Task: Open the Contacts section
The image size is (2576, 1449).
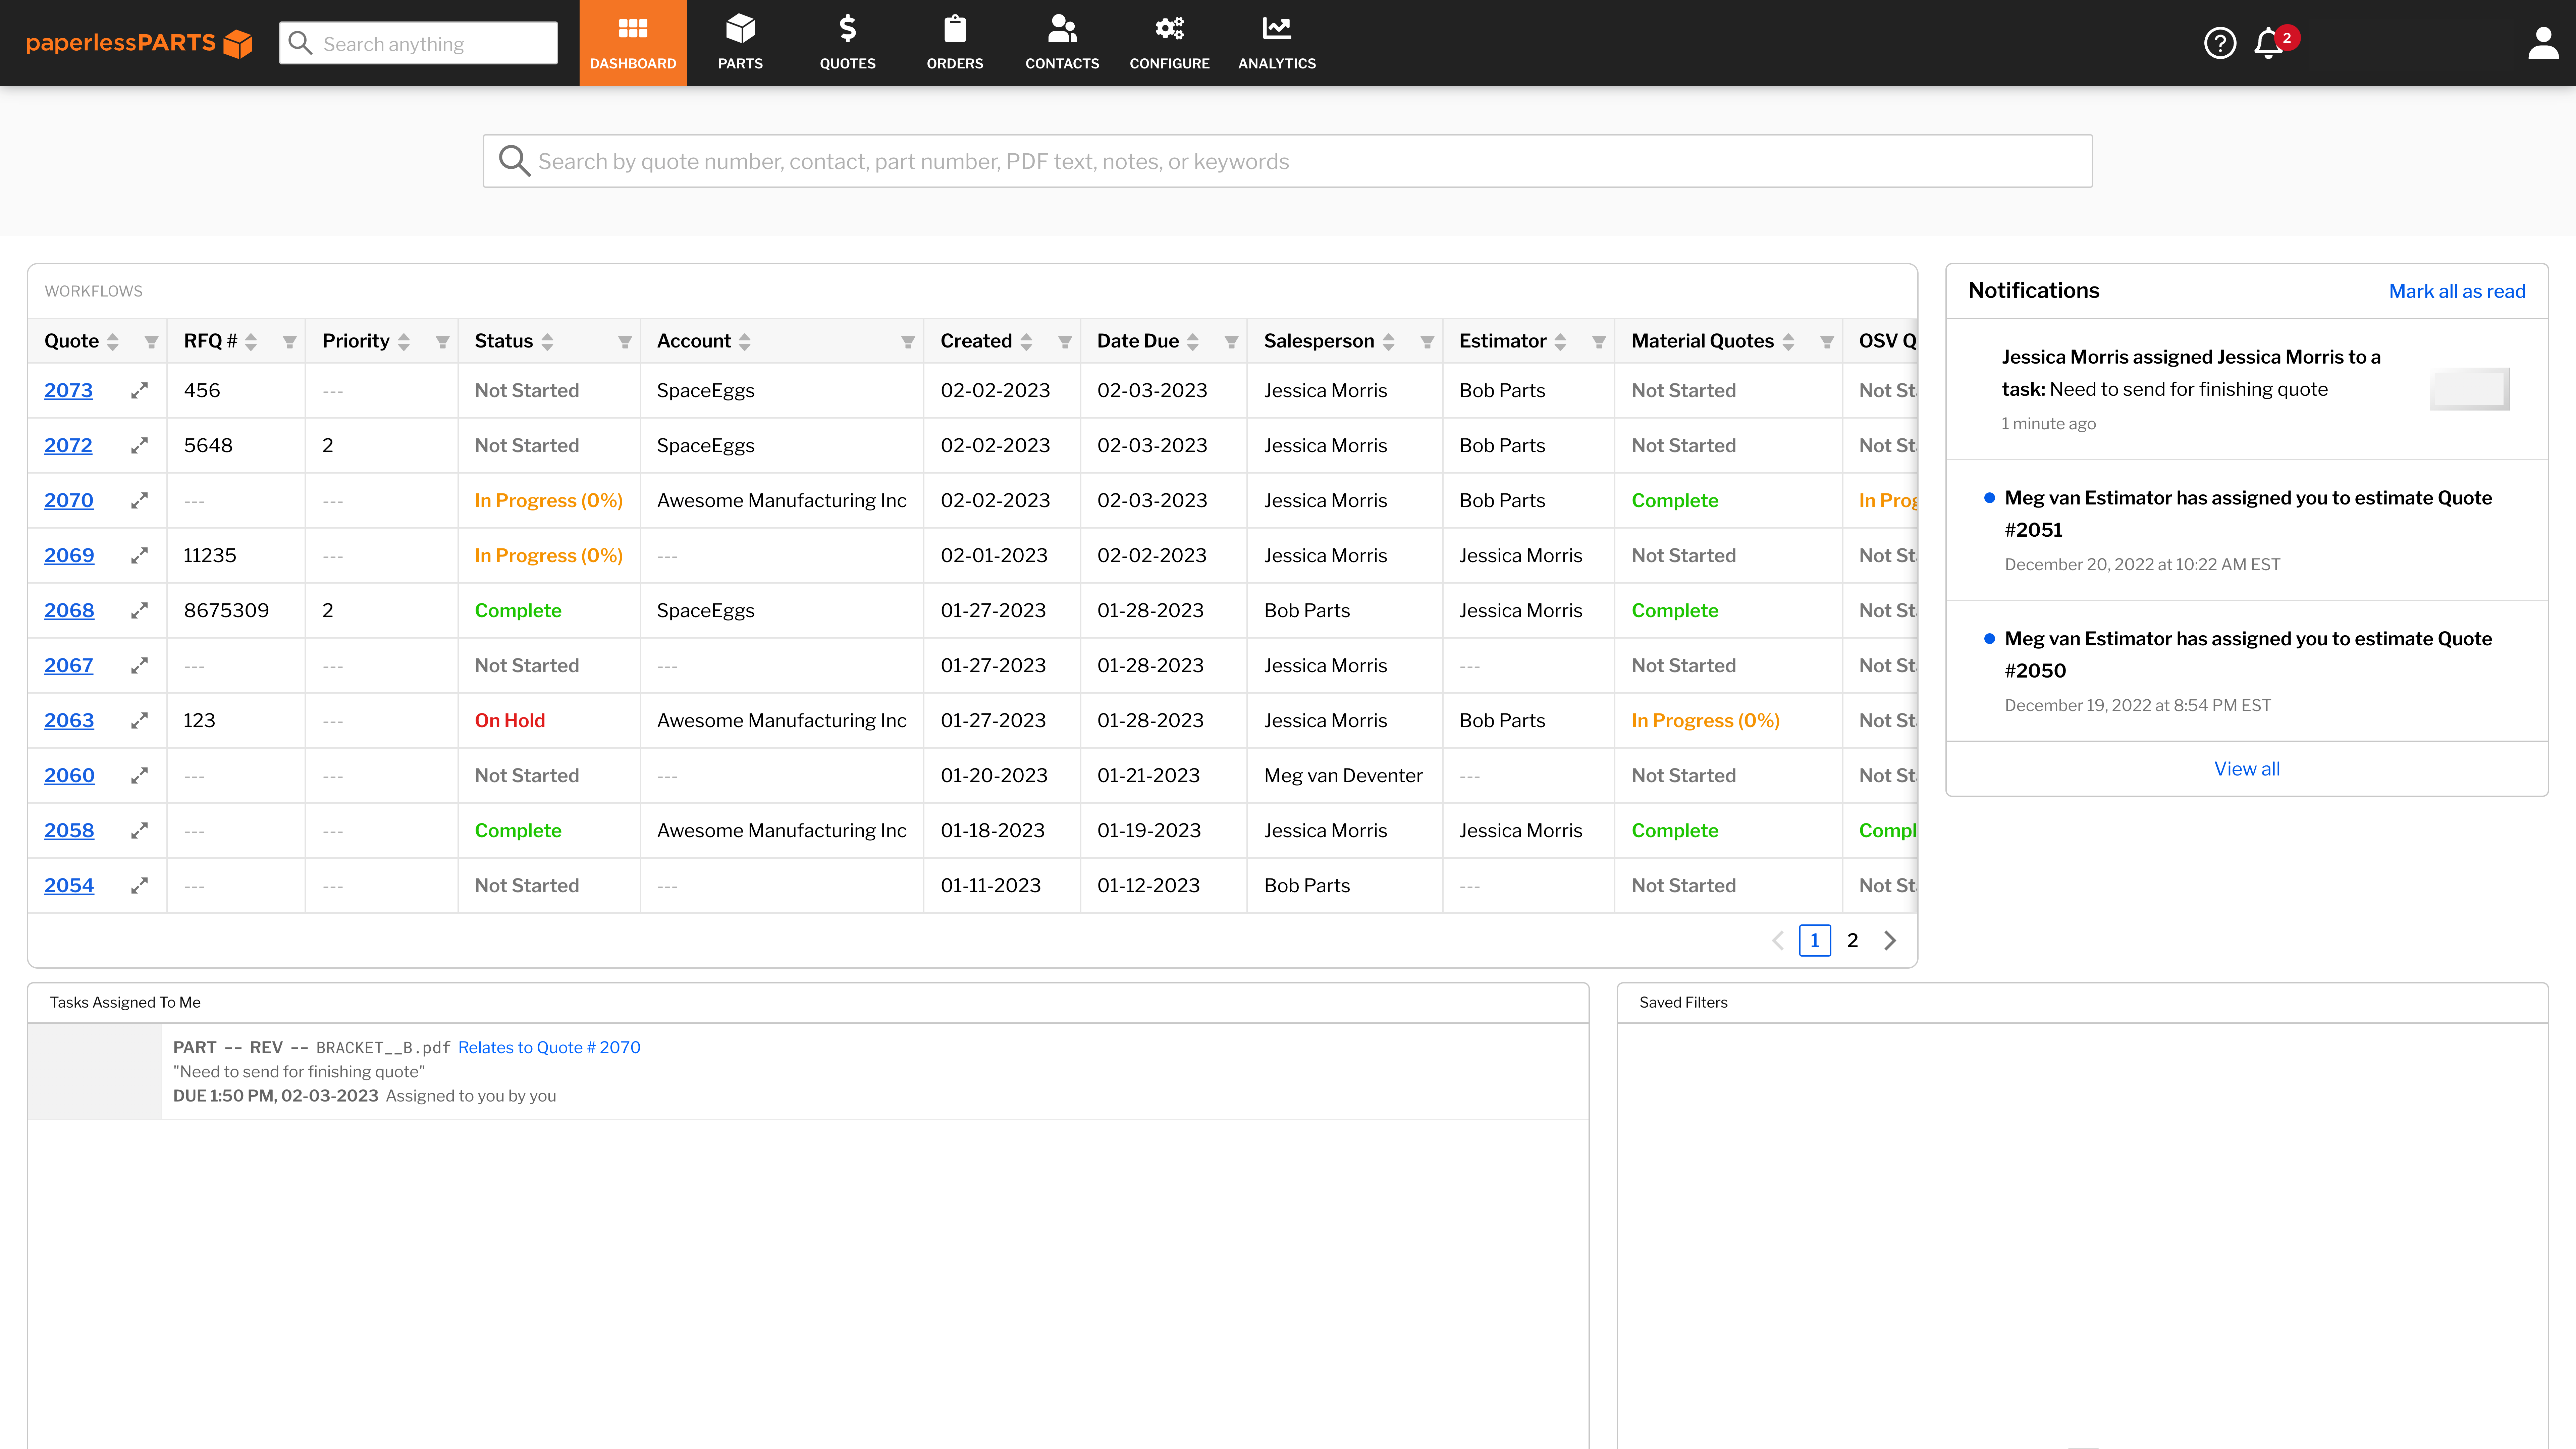Action: coord(1062,43)
